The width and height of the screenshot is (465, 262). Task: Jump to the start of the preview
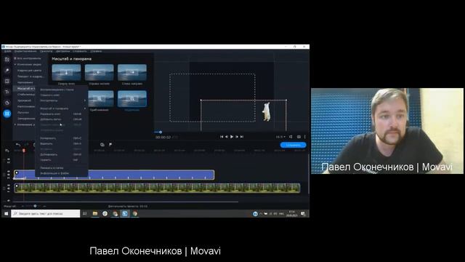point(222,137)
